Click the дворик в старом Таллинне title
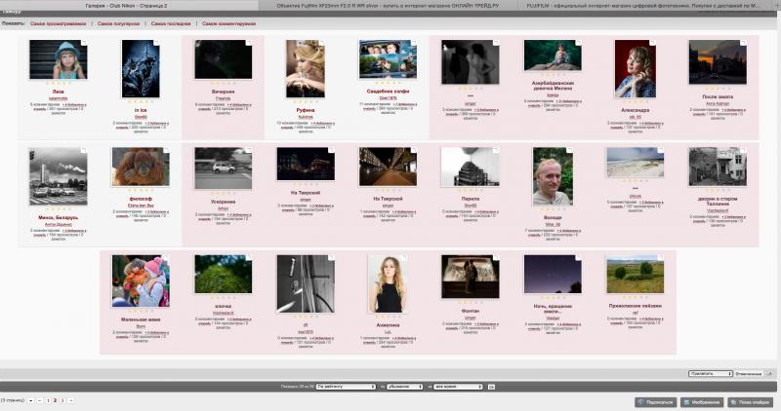The image size is (781, 411). pos(718,202)
